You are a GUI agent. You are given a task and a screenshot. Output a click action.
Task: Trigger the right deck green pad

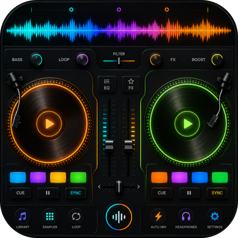pyautogui.click(x=220, y=178)
